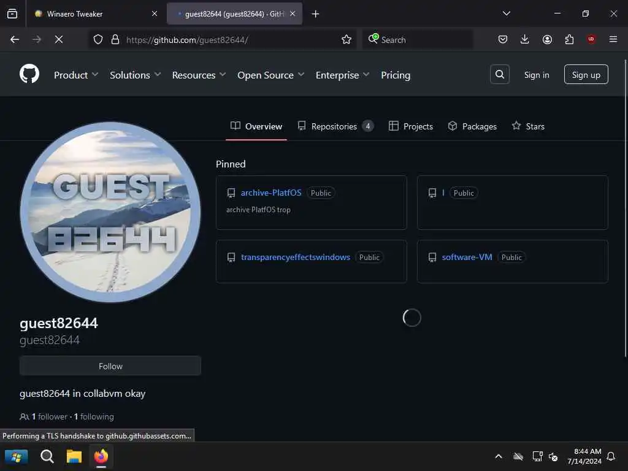Click the 'archive PlatfOS trop' description
Viewport: 628px width, 471px height.
(x=258, y=210)
